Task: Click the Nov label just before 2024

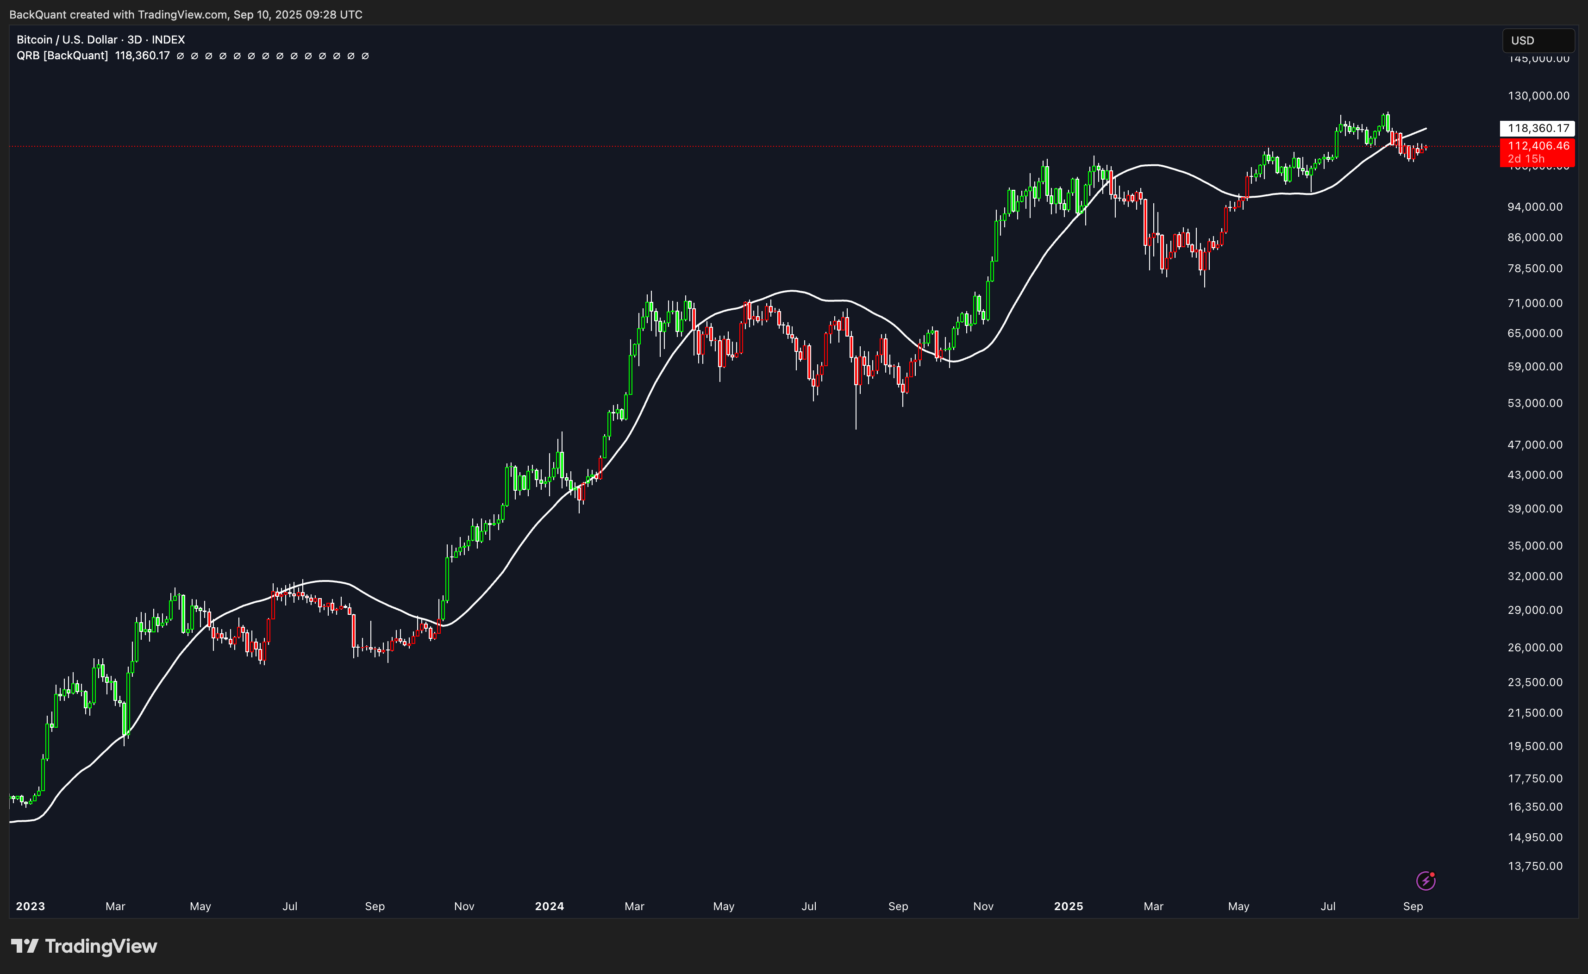Action: [x=464, y=906]
